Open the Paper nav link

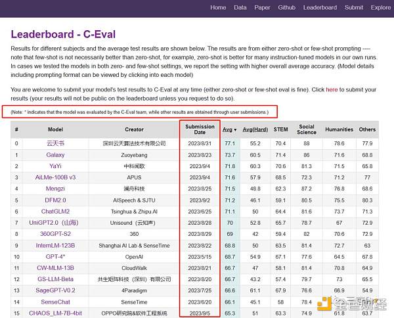262,7
